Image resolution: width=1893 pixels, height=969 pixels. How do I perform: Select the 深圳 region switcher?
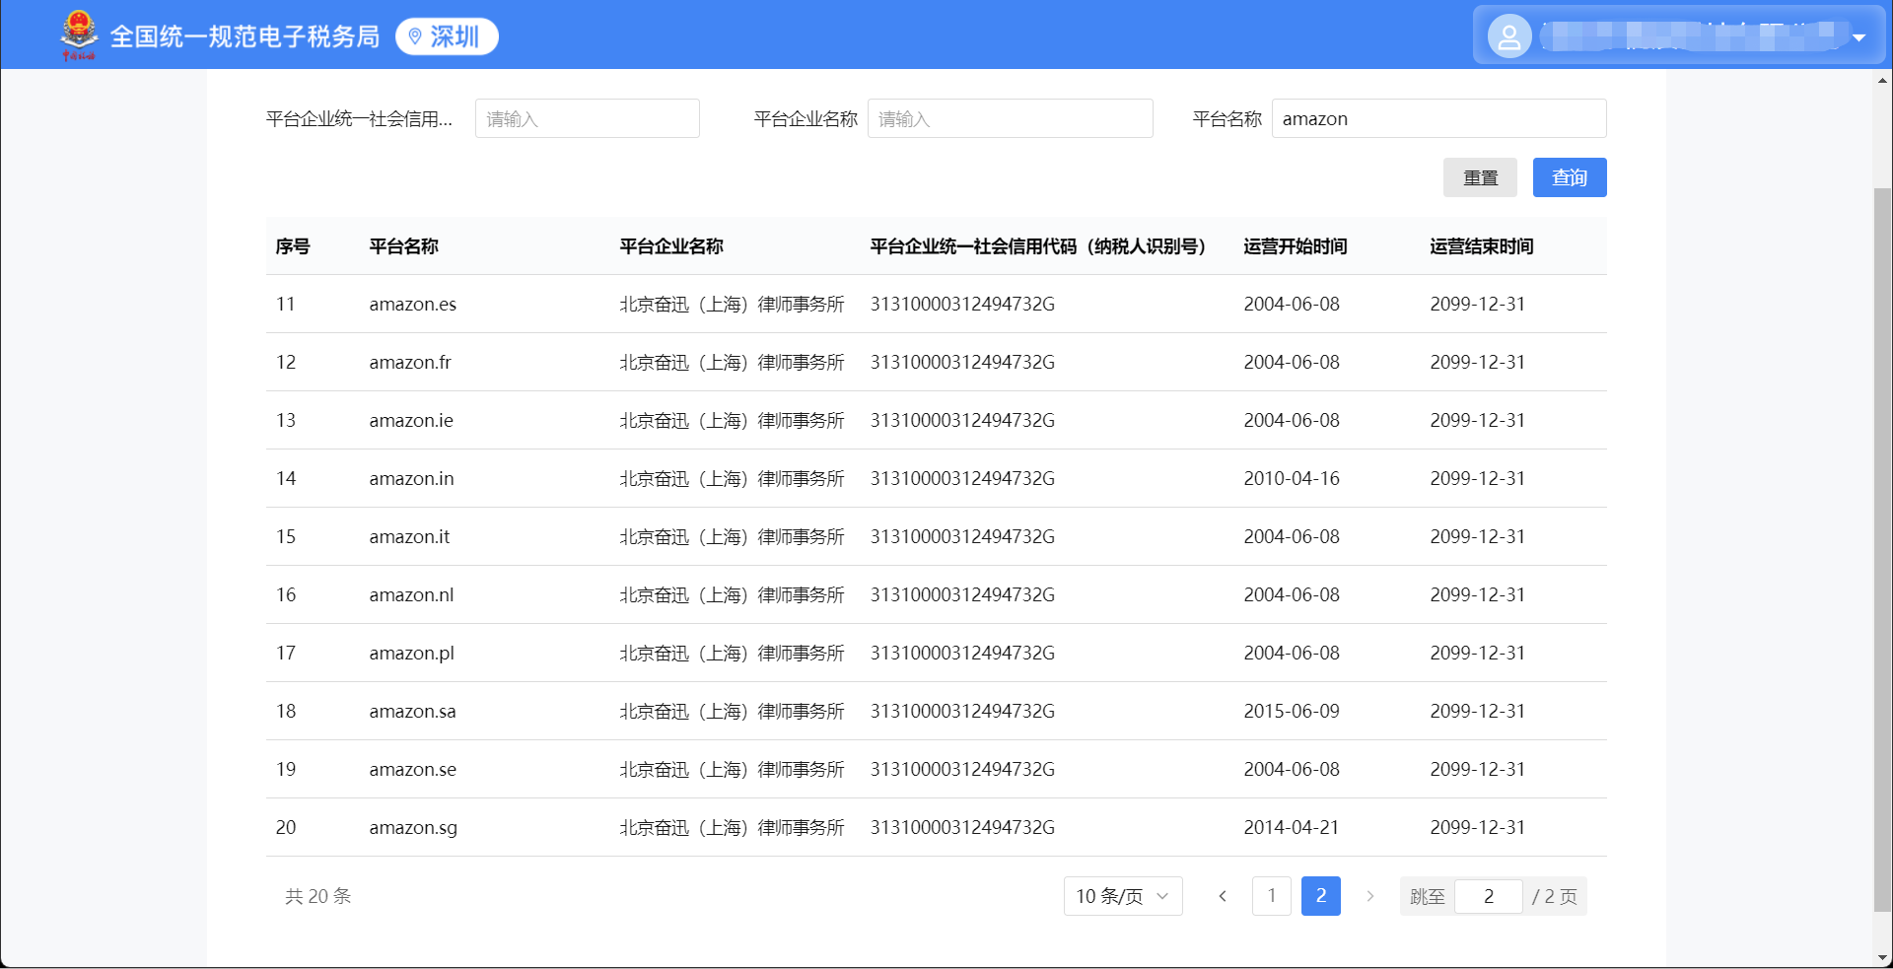click(447, 36)
